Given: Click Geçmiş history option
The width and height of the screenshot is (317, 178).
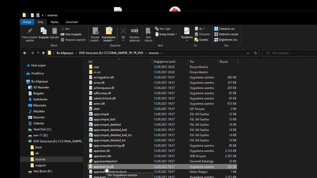Looking at the screenshot, I should click(x=202, y=40).
